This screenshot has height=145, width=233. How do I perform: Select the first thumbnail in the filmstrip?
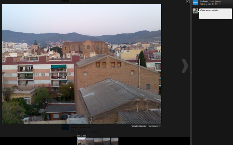(x=82, y=141)
